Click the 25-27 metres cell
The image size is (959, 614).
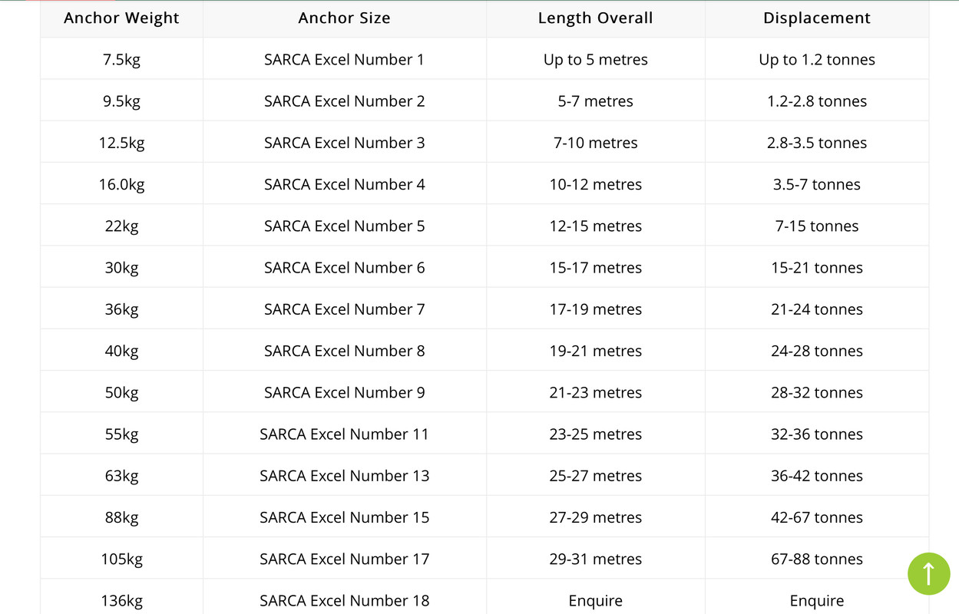click(x=596, y=475)
